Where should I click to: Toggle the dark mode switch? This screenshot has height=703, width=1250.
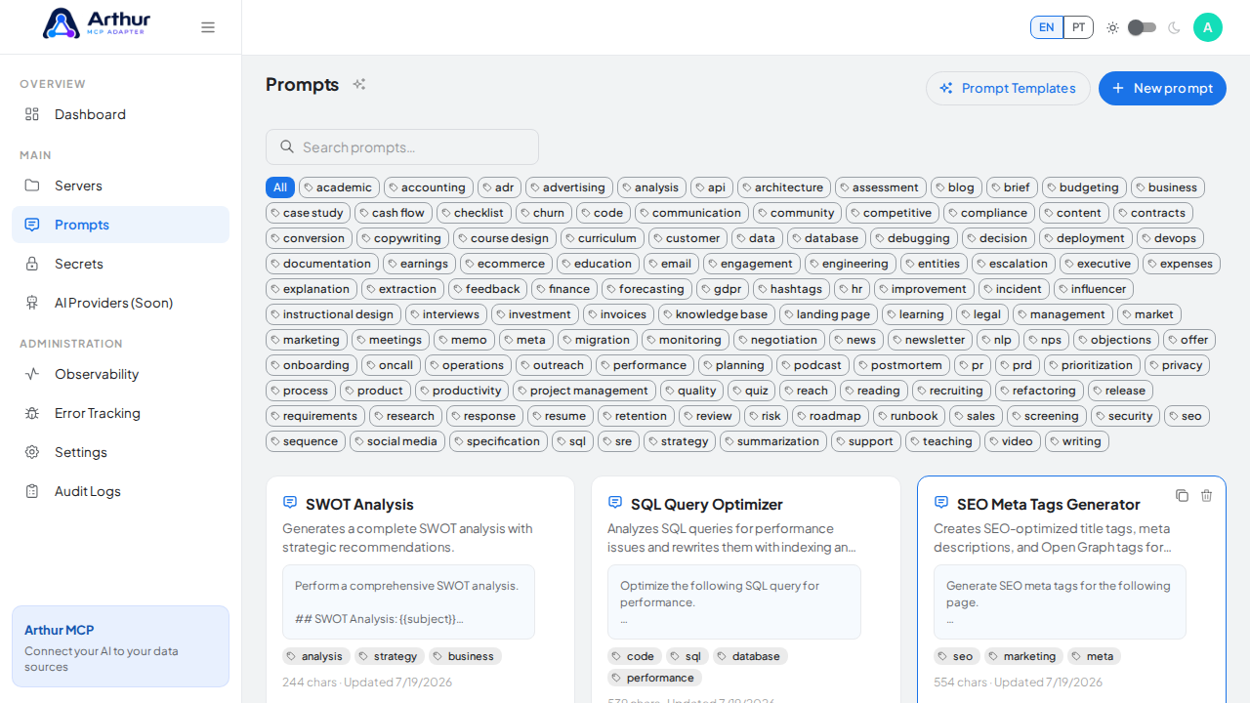pyautogui.click(x=1143, y=27)
